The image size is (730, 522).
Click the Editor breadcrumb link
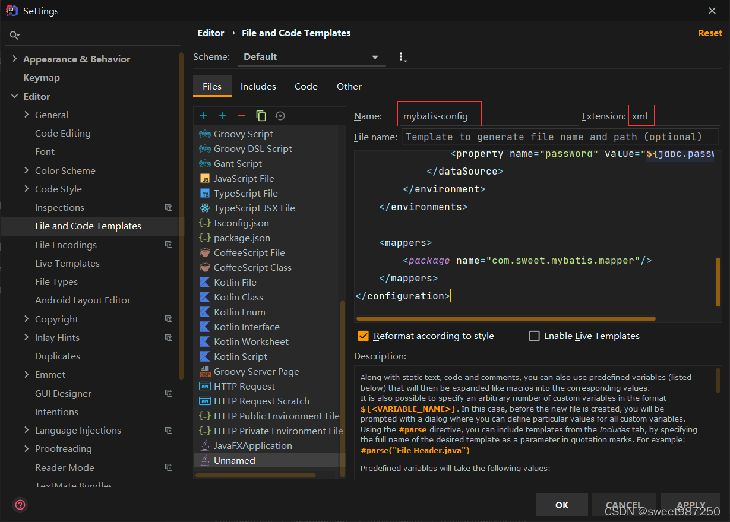(x=211, y=33)
